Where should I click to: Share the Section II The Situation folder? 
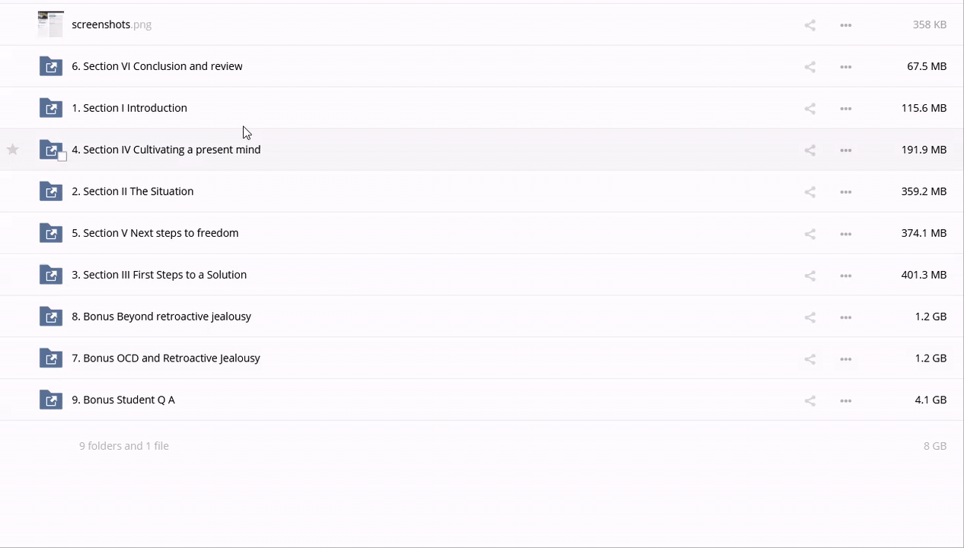point(809,192)
